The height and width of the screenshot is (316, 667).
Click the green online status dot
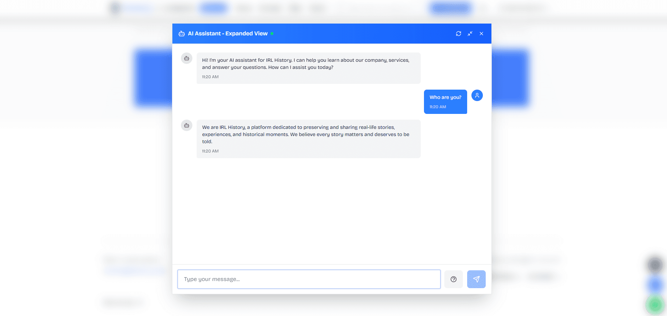(272, 34)
